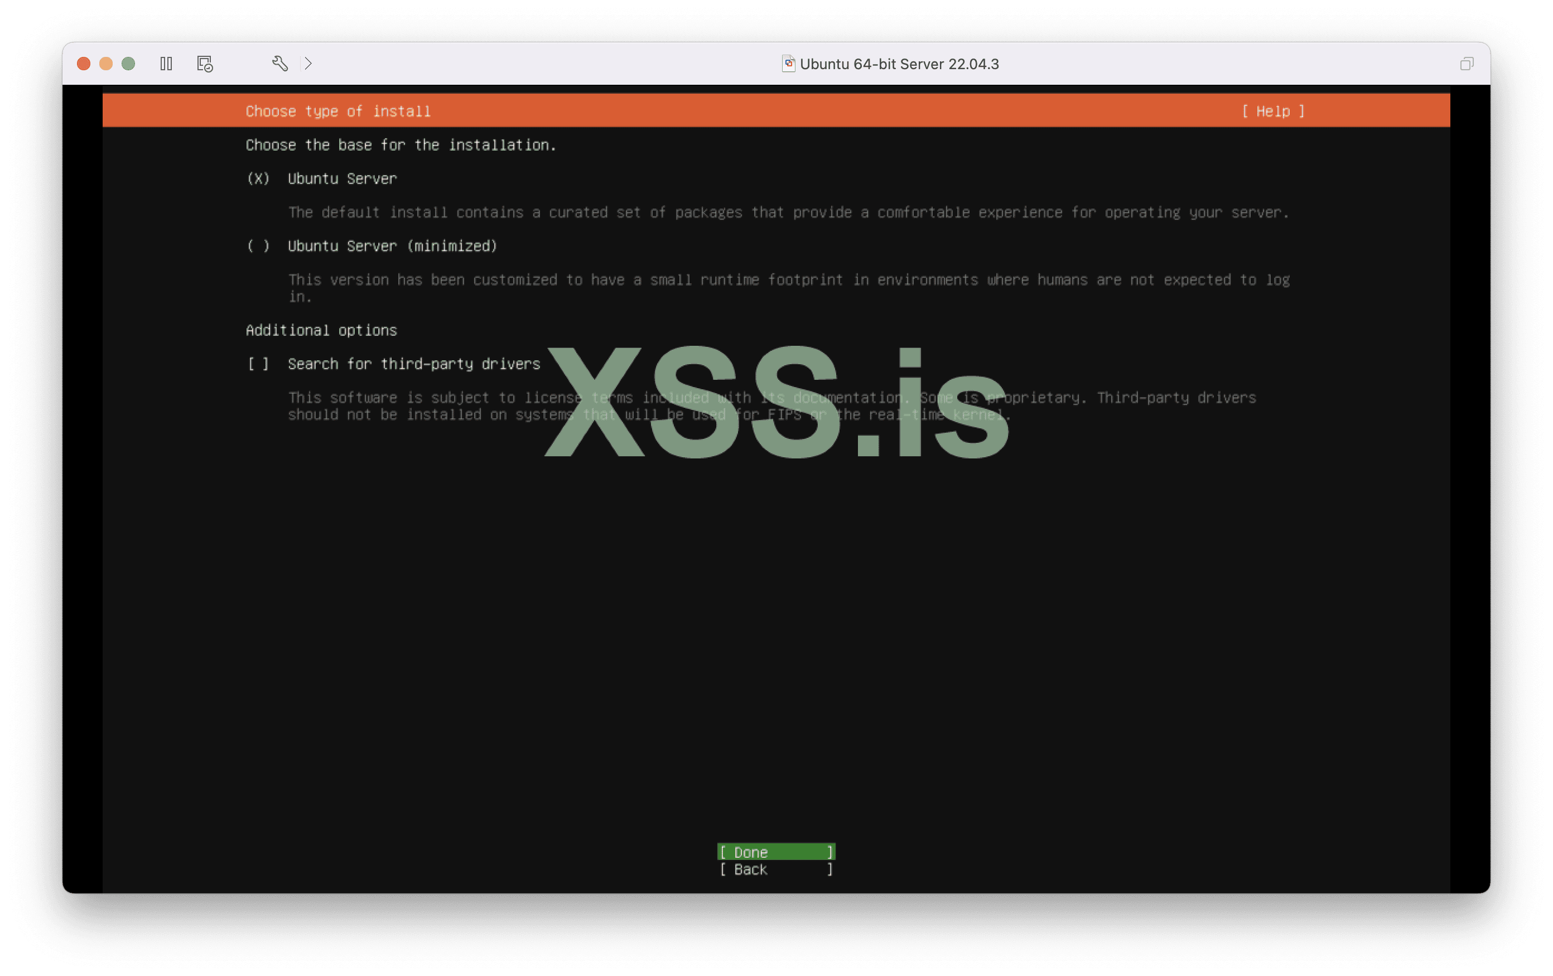This screenshot has height=976, width=1553.
Task: Go to previous step with Back
Action: 776,869
